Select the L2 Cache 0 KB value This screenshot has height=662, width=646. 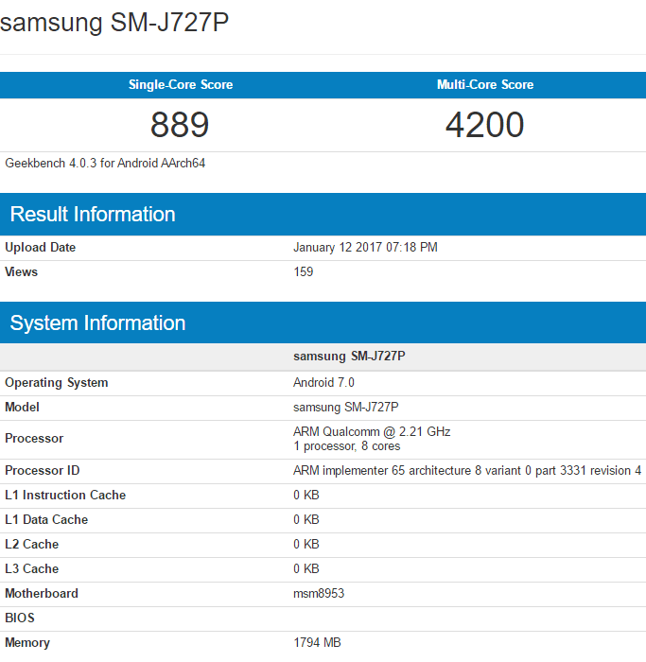306,544
